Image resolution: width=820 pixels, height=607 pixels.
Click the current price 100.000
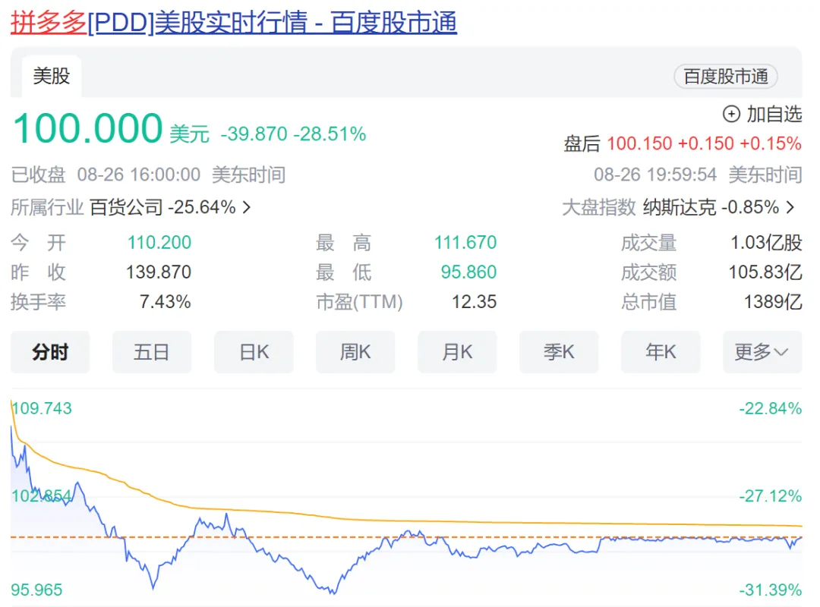[88, 129]
